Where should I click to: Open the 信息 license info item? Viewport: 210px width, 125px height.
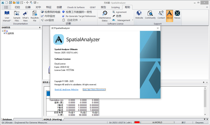(x=117, y=16)
